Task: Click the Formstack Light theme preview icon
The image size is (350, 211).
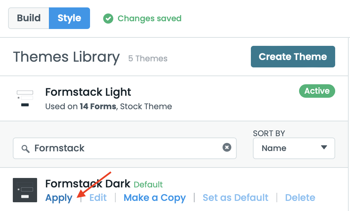Action: click(25, 98)
